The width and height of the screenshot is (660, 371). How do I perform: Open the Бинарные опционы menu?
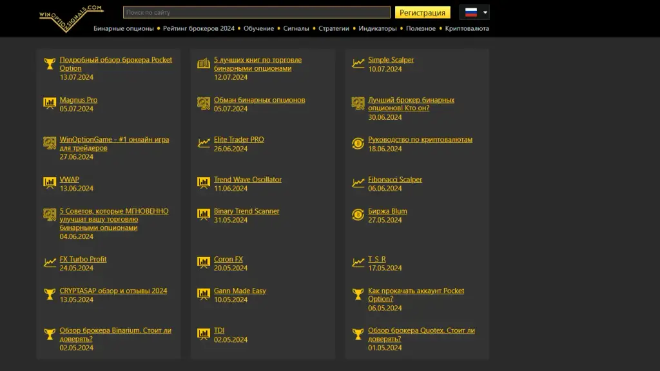coord(123,28)
